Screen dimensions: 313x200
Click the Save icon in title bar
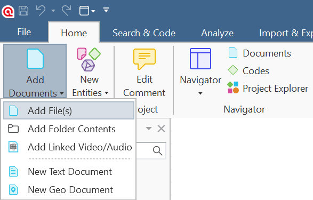pyautogui.click(x=23, y=11)
